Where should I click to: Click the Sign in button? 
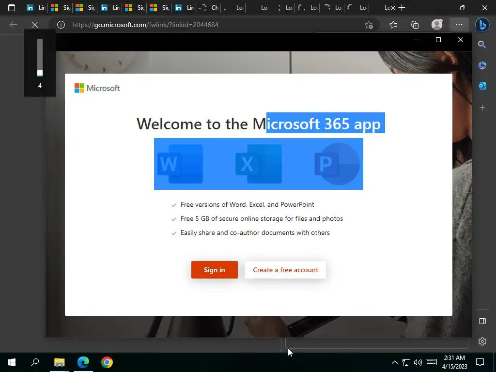(215, 270)
